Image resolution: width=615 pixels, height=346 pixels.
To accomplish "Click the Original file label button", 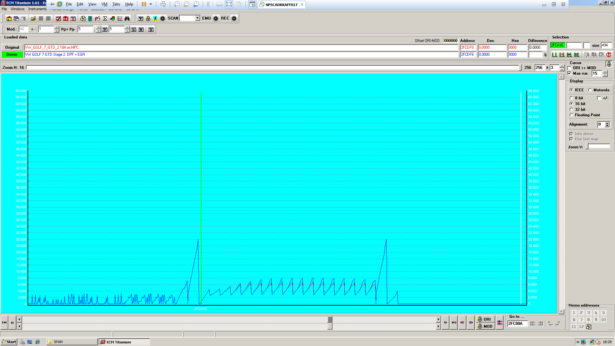I will [12, 47].
